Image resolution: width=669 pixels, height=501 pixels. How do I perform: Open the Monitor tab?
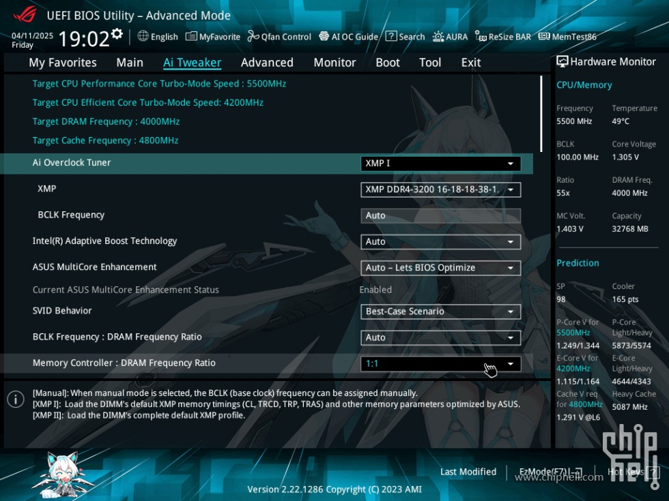click(x=334, y=63)
